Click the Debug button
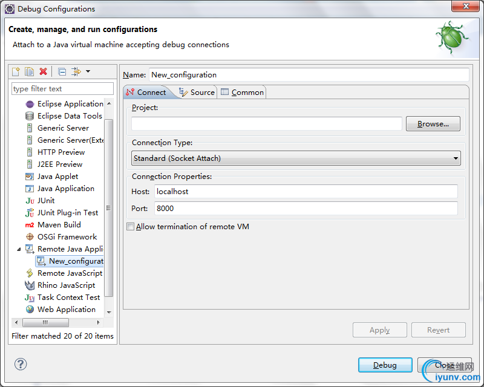 [x=385, y=365]
